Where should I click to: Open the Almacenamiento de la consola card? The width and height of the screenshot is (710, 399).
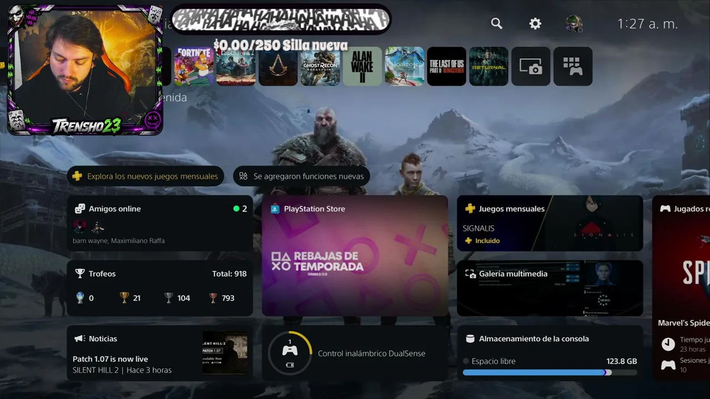pos(550,353)
